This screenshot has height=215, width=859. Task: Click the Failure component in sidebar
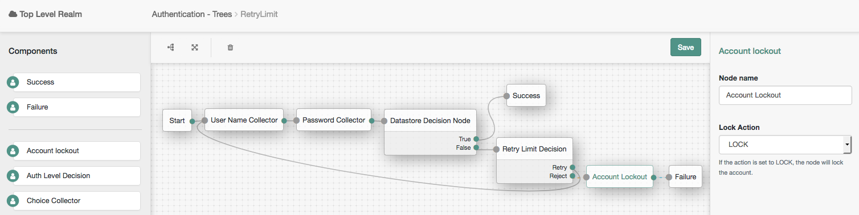[x=77, y=107]
